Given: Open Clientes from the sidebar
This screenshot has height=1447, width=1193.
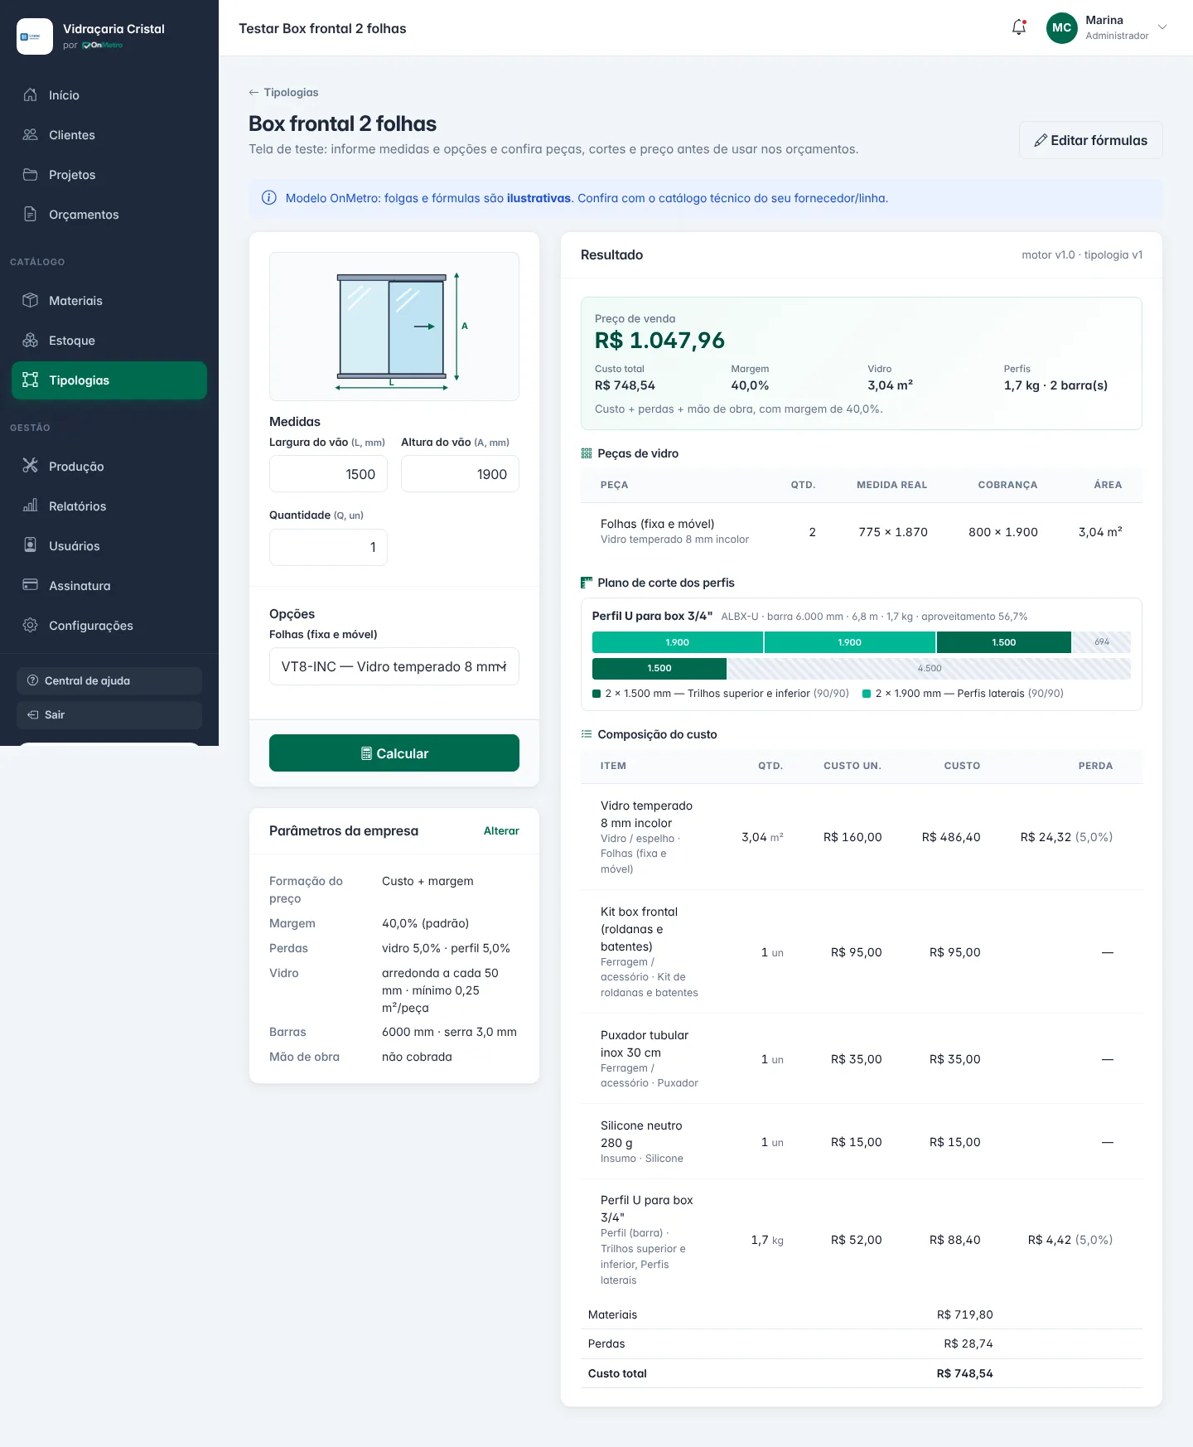Looking at the screenshot, I should click(x=109, y=135).
